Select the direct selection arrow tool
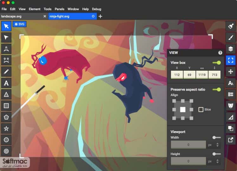Screen dimensions: 237x171 6,37
